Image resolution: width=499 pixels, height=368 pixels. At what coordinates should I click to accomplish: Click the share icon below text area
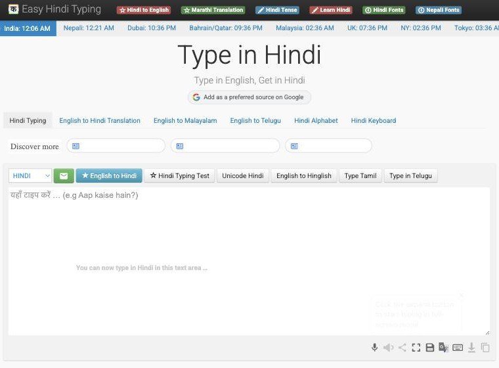(402, 347)
